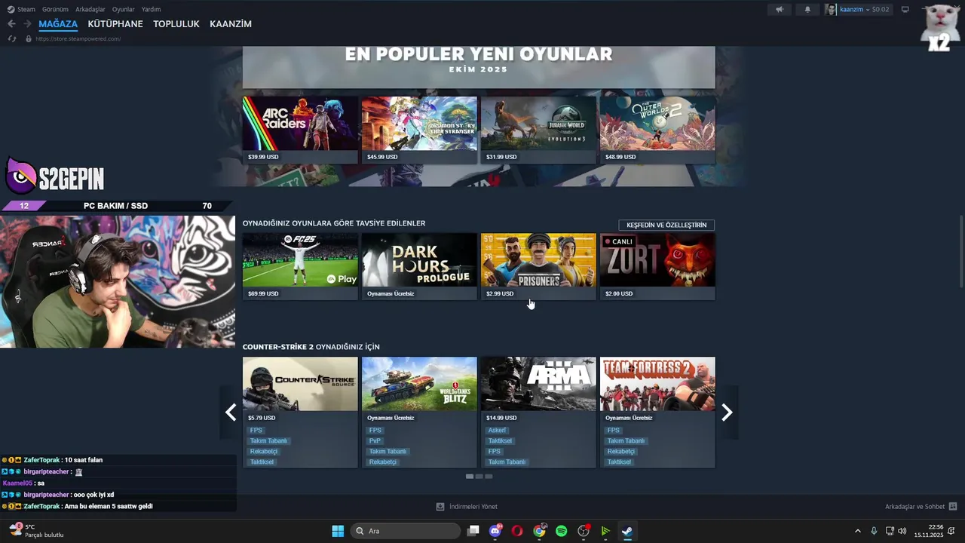Image resolution: width=965 pixels, height=543 pixels.
Task: Click the Steam logo menu
Action: [21, 9]
